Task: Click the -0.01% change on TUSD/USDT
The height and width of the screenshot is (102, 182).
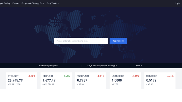Action: click(101, 76)
